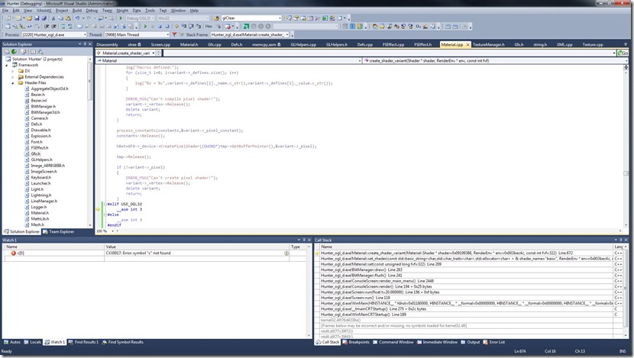Click the Go button at navigation bar end
634x358 pixels.
click(x=623, y=53)
